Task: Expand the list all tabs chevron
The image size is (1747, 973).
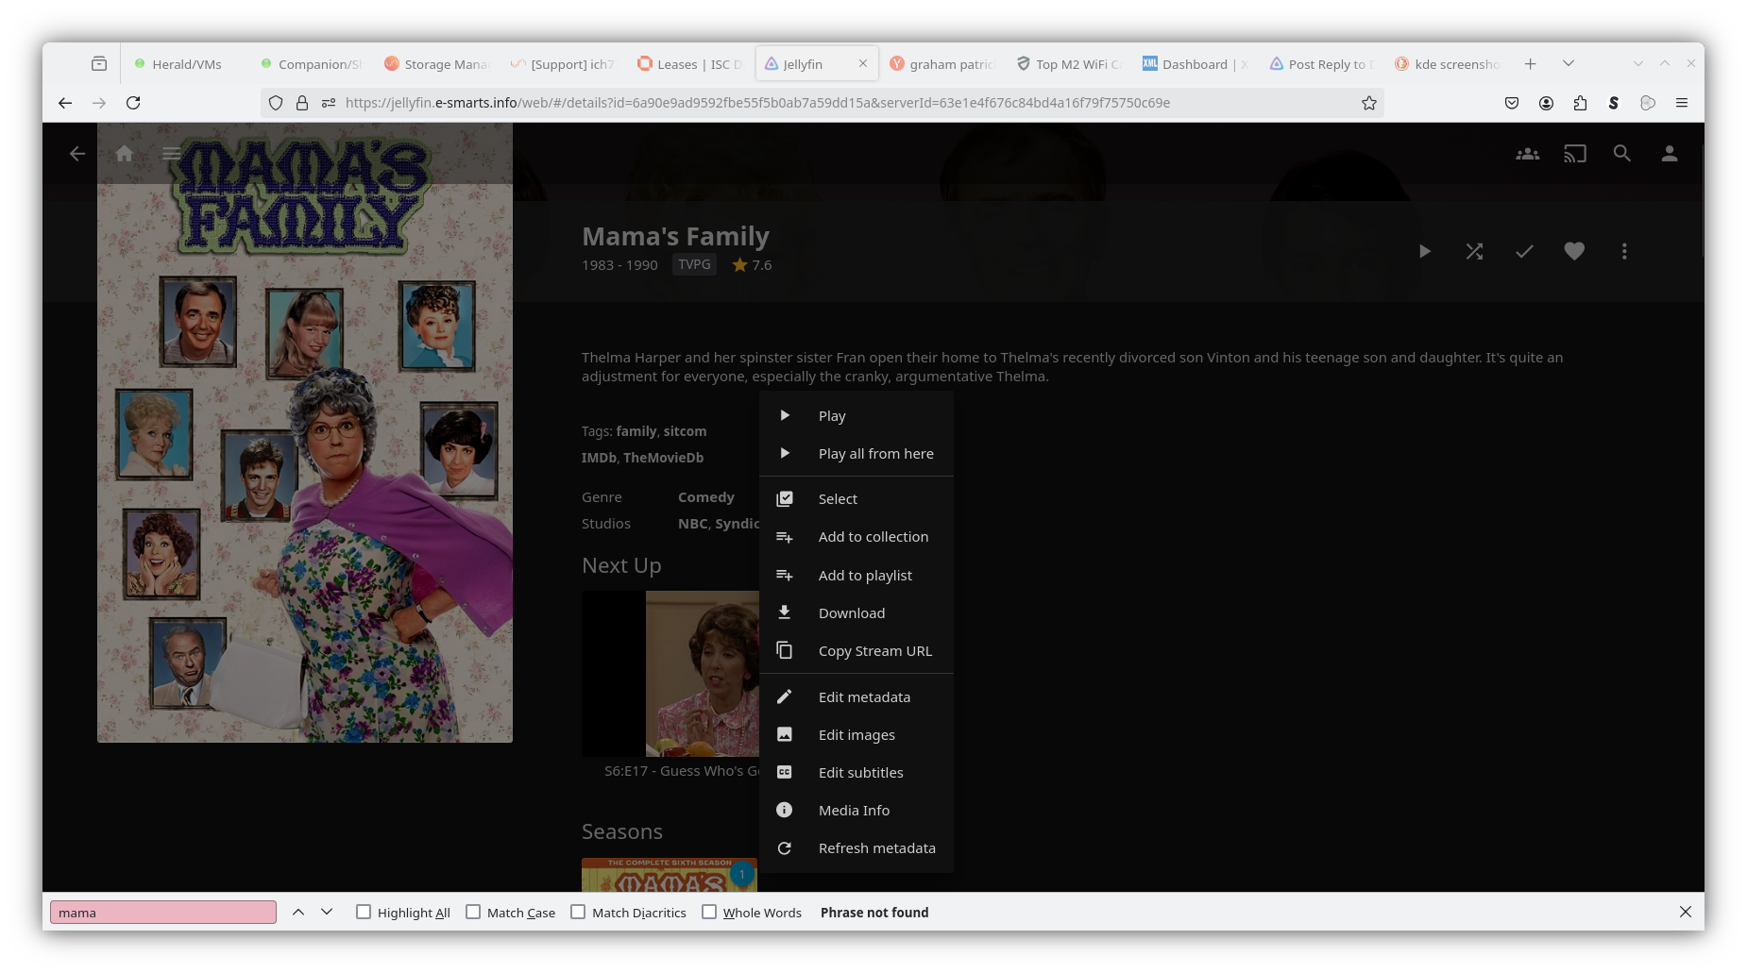Action: pos(1569,63)
